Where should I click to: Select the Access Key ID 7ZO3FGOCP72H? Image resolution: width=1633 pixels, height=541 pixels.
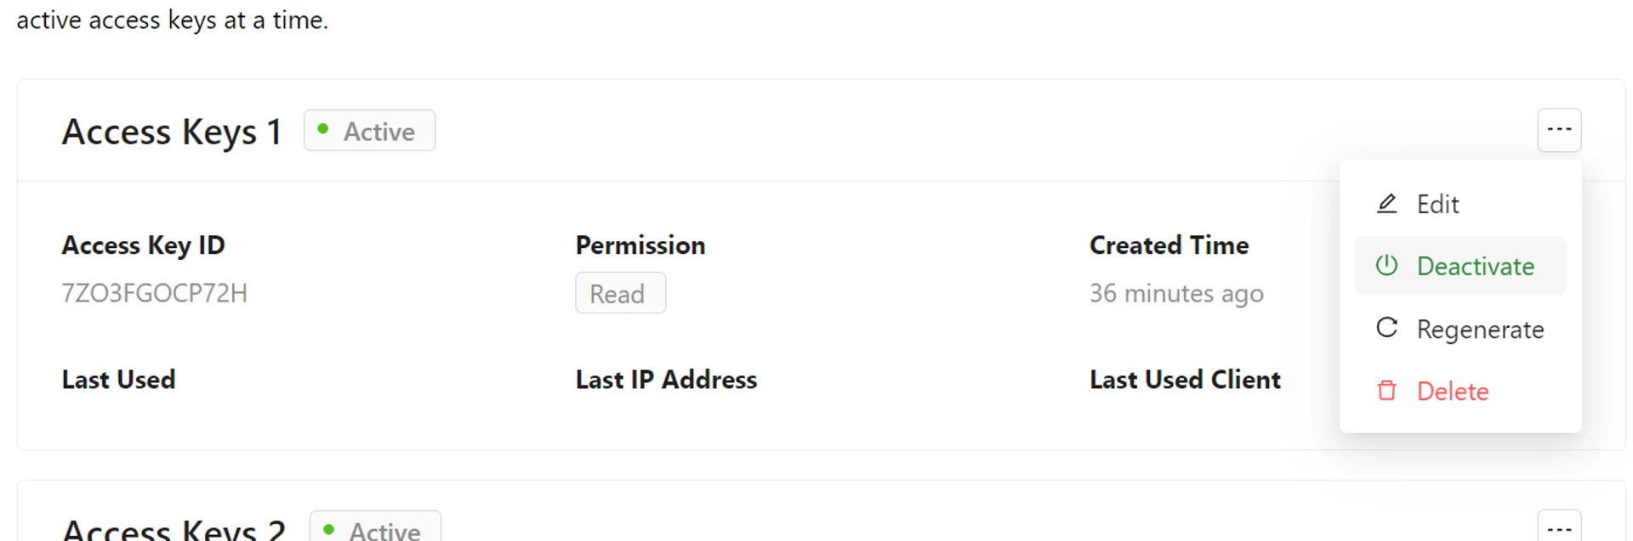pyautogui.click(x=155, y=292)
